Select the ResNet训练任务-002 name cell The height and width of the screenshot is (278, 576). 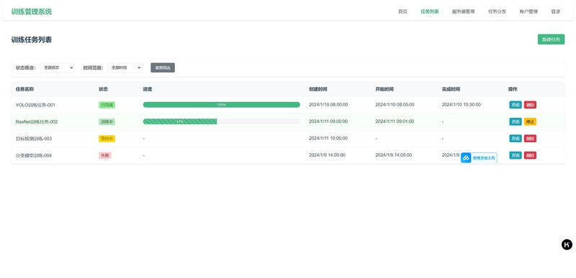coord(37,122)
